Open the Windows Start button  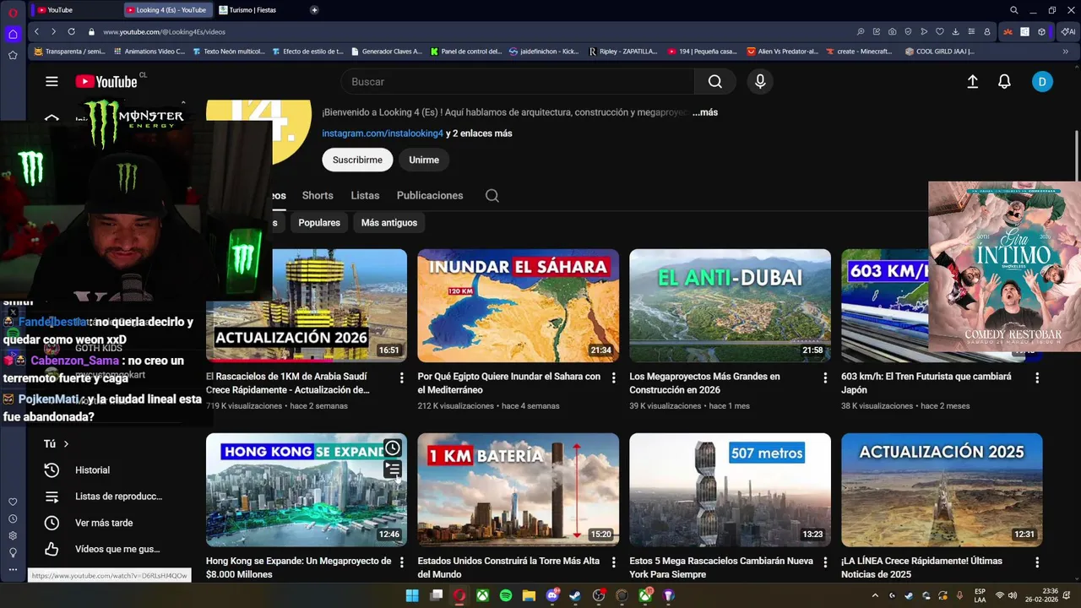[412, 595]
